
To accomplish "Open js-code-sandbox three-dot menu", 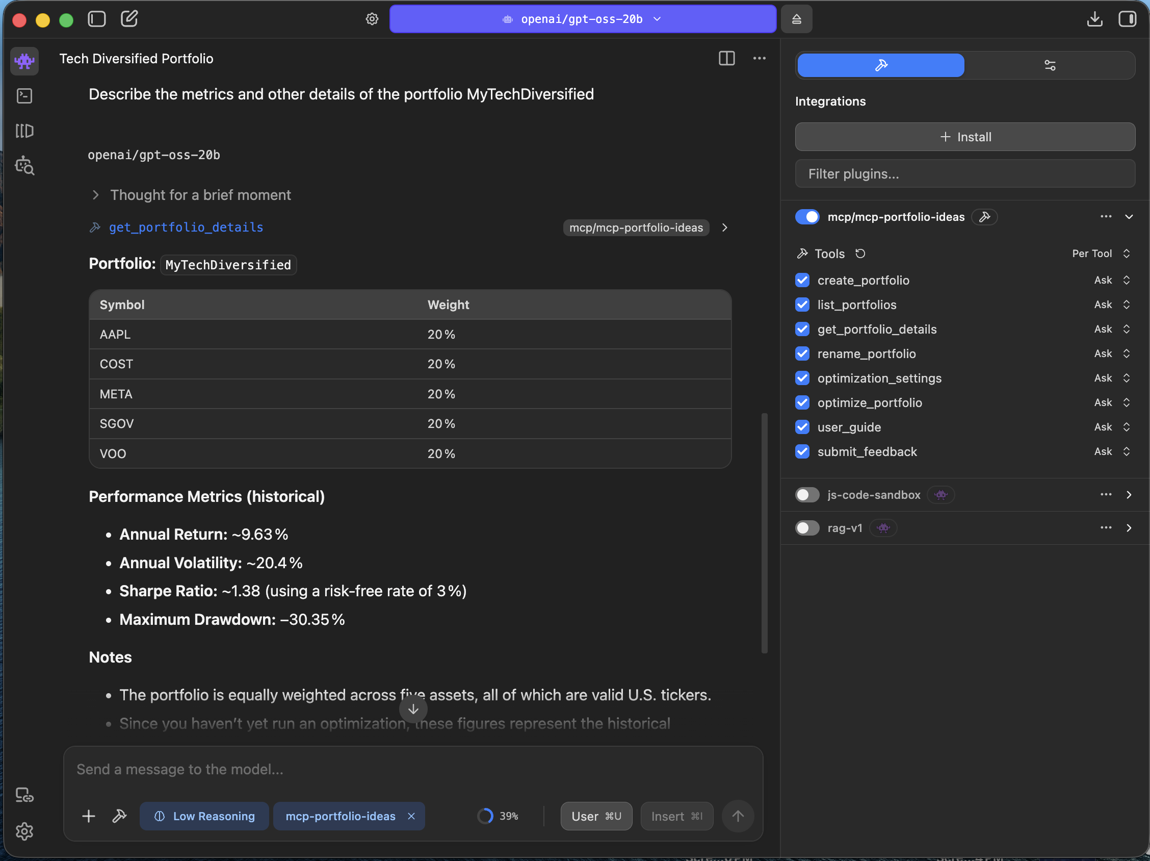I will point(1106,495).
